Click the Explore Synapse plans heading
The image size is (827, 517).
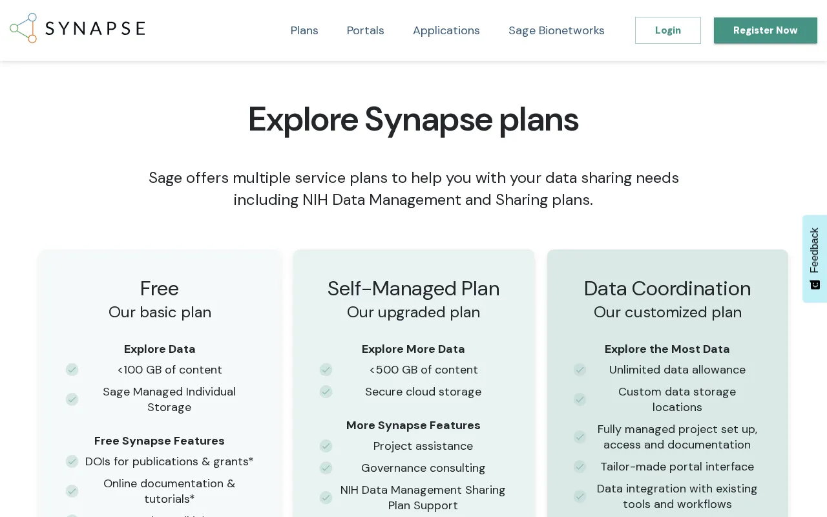pyautogui.click(x=413, y=120)
